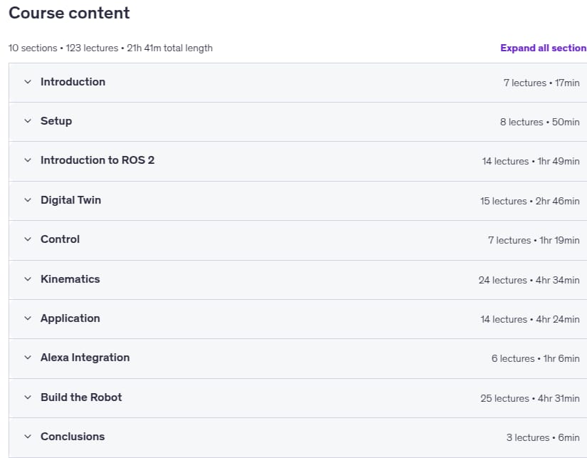Click the '25 lectures • 4hr 31min' text

tap(530, 398)
